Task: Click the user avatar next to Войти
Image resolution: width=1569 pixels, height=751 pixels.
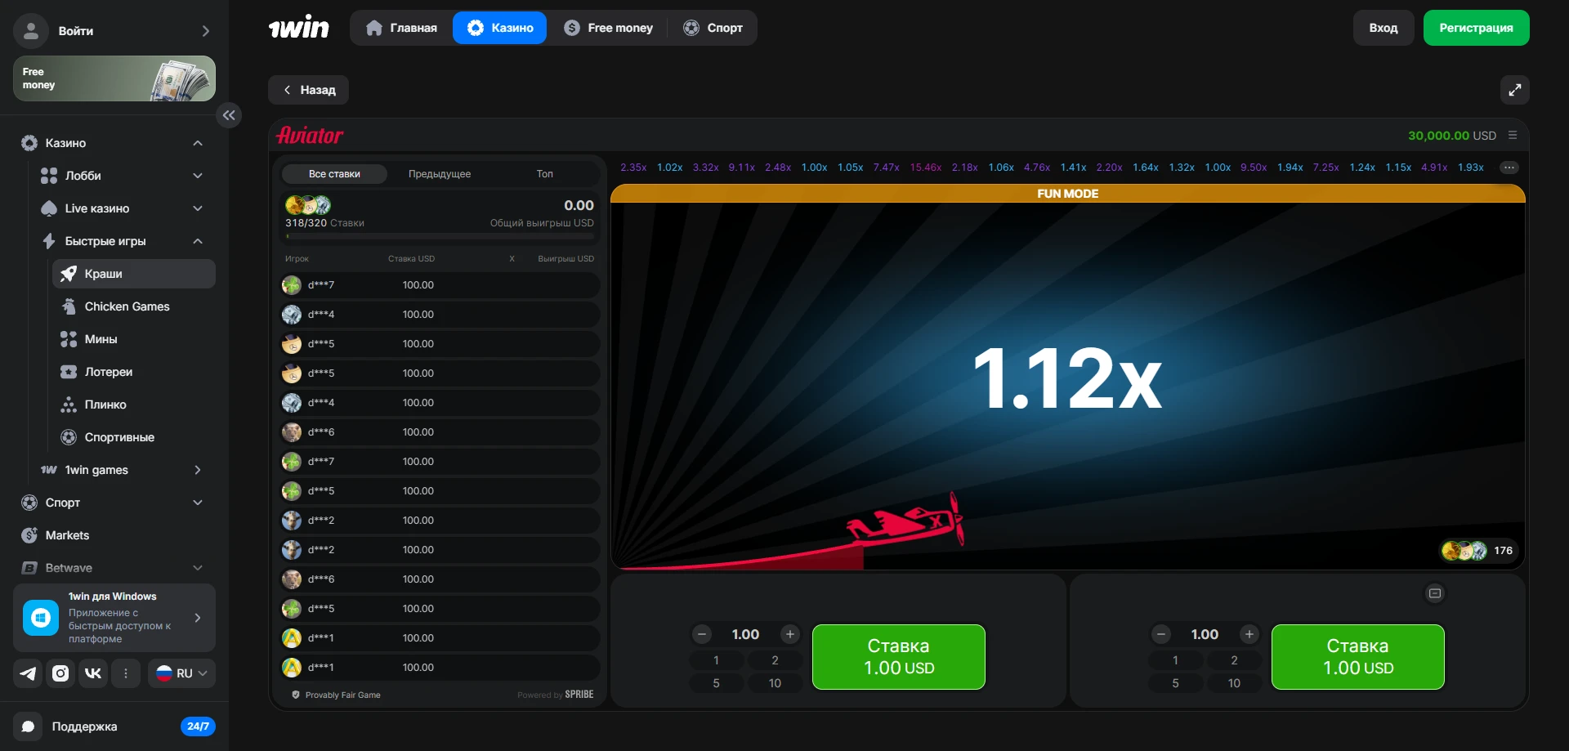Action: (x=31, y=31)
